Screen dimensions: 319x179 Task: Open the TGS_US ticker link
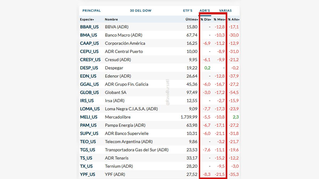[87, 150]
